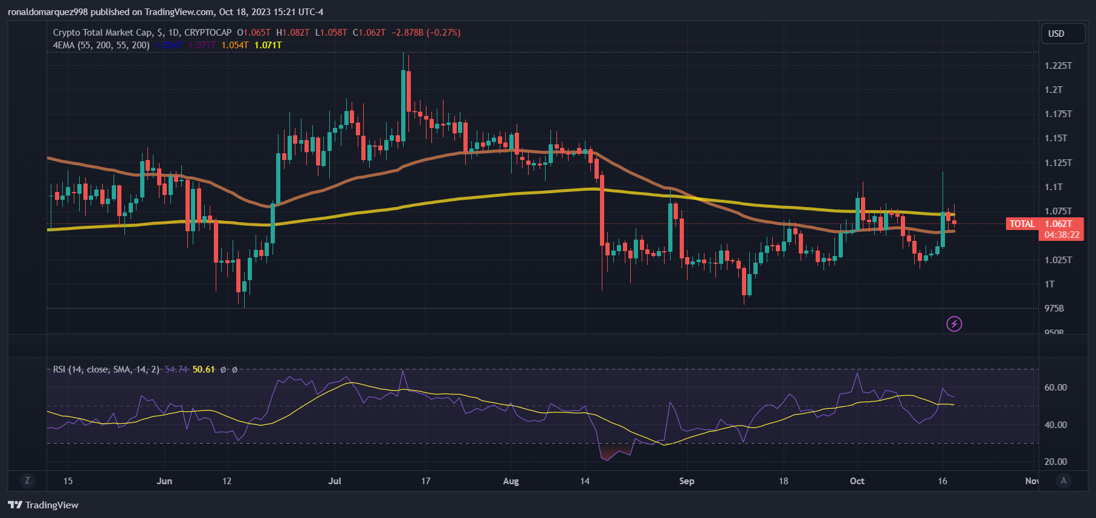Click the RSI 40.00 axis label
Viewport: 1096px width, 518px height.
click(x=1056, y=424)
